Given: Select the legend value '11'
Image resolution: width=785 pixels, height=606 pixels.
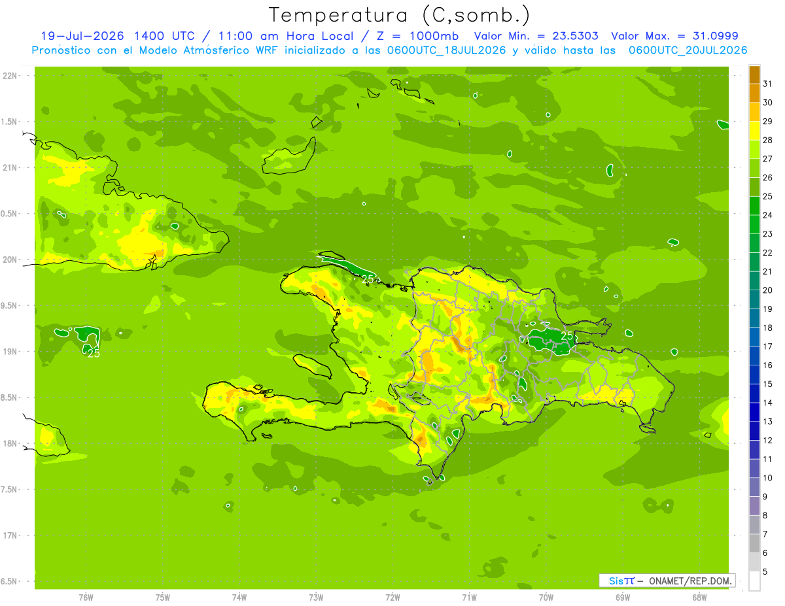Looking at the screenshot, I should (768, 459).
